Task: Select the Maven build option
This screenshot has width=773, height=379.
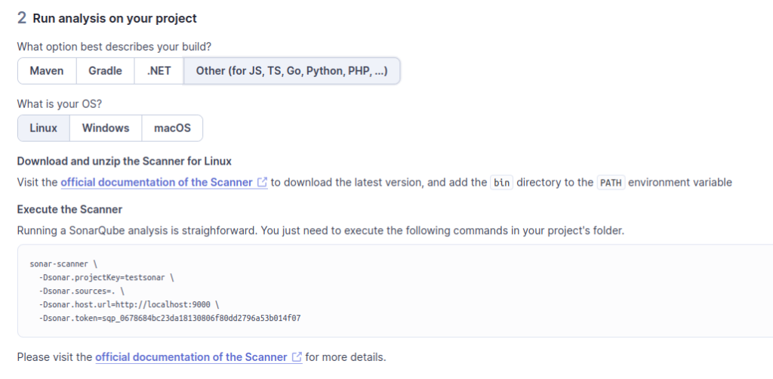Action: (x=46, y=71)
